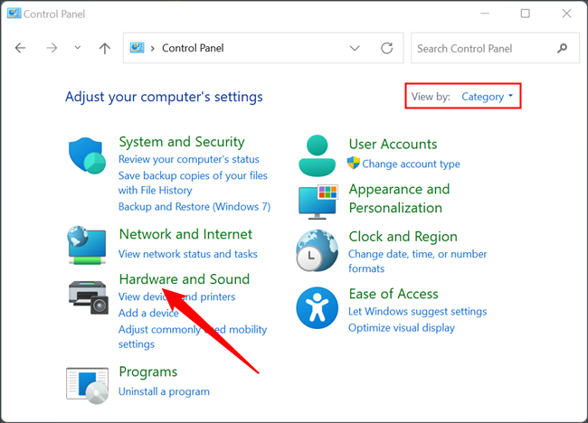This screenshot has height=423, width=588.
Task: Open the Ease of Access icon
Action: click(317, 308)
